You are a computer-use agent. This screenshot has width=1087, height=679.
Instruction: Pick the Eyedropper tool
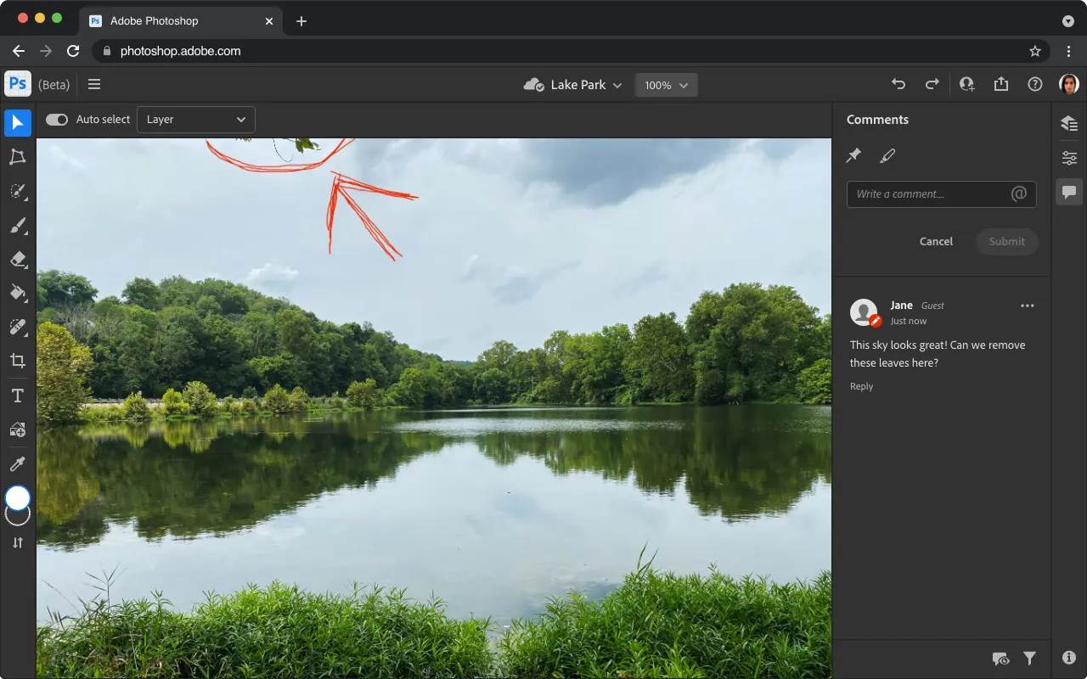coord(17,463)
